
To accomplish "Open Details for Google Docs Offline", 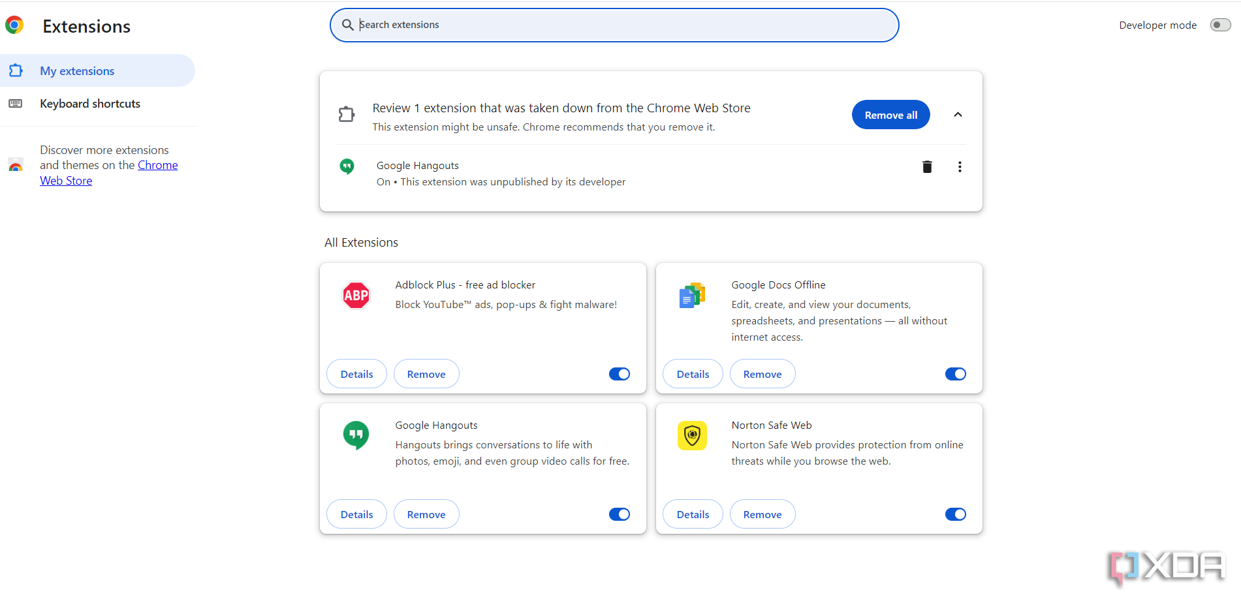I will 693,374.
